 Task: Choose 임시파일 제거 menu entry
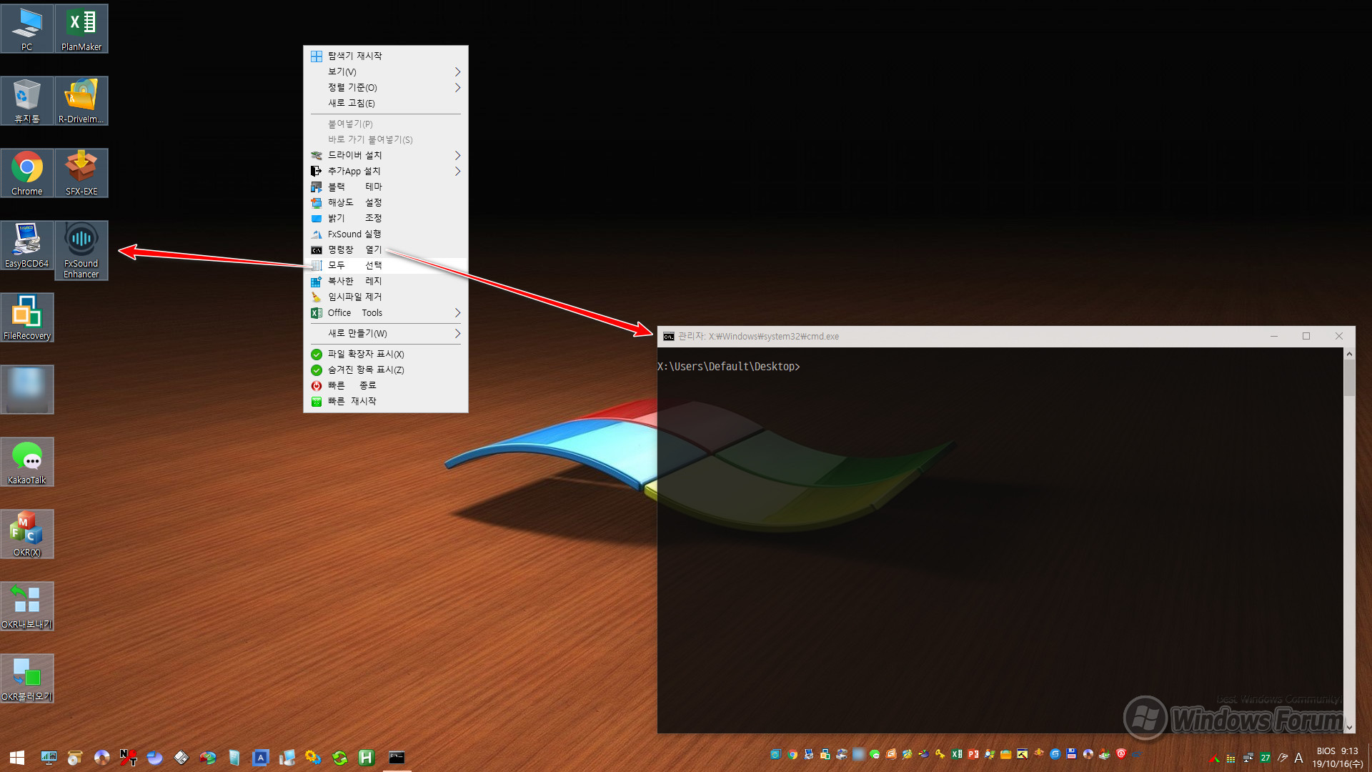point(386,297)
